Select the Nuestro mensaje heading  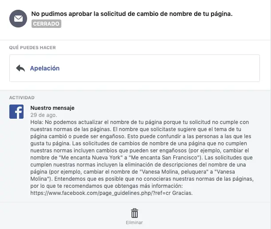click(x=52, y=108)
